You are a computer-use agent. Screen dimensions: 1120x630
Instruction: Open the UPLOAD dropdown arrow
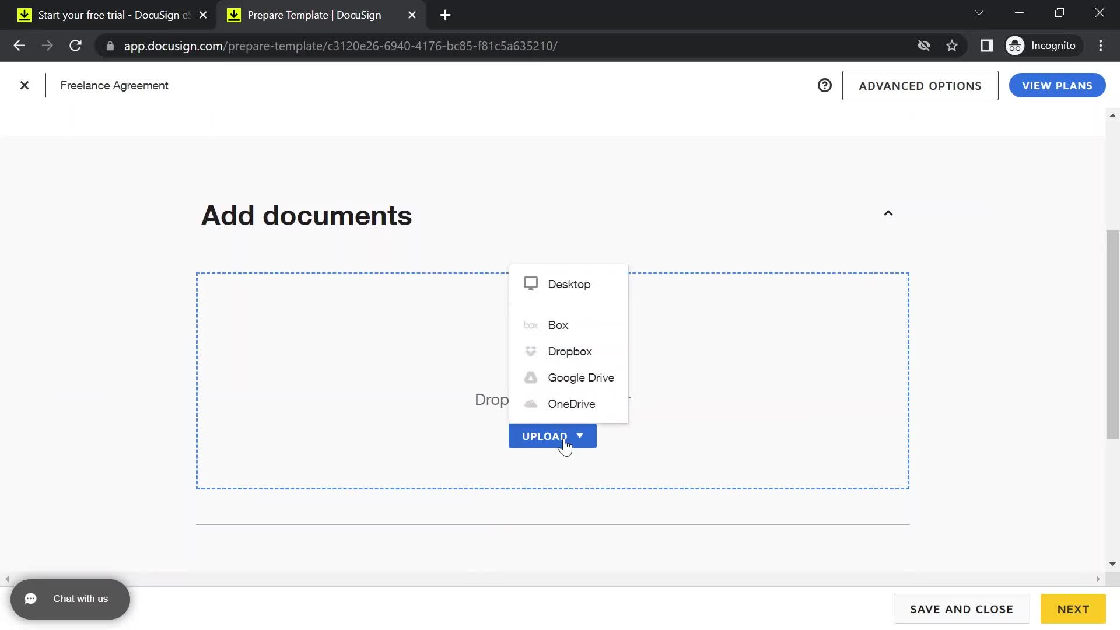pyautogui.click(x=582, y=435)
